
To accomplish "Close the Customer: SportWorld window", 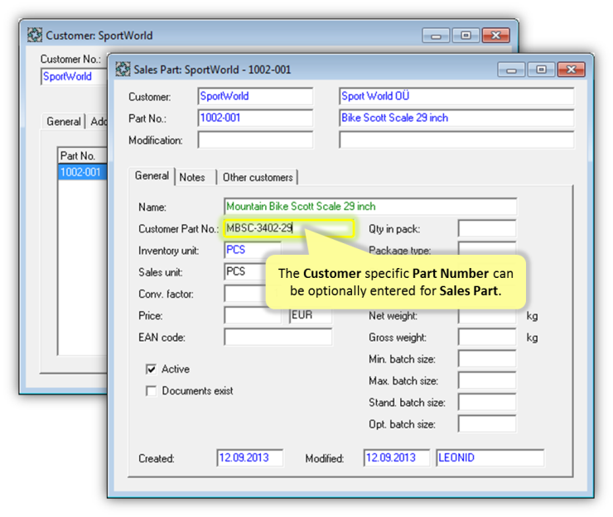I will (x=495, y=35).
